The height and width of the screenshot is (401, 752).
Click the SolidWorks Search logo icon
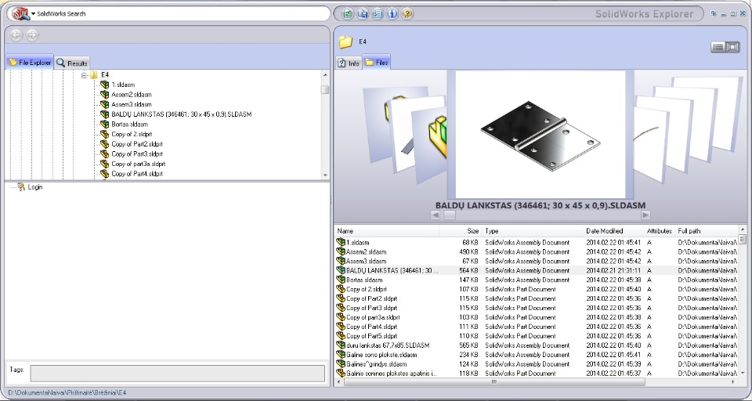pyautogui.click(x=20, y=13)
